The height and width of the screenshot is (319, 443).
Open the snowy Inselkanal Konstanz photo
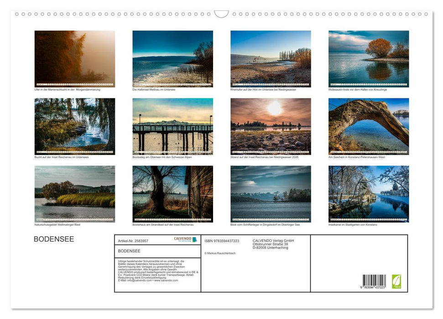(x=369, y=194)
